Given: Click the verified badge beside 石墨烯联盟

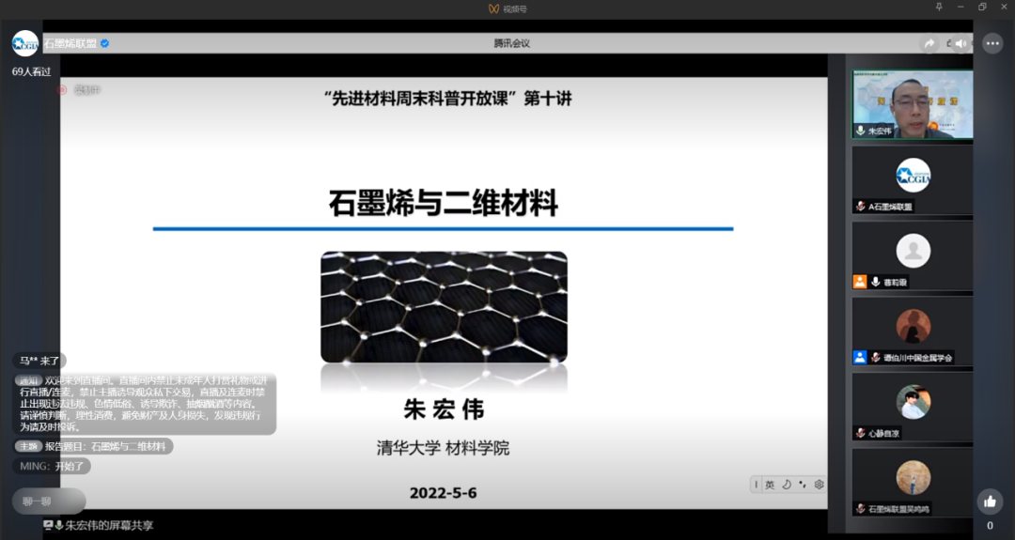Looking at the screenshot, I should tap(105, 43).
